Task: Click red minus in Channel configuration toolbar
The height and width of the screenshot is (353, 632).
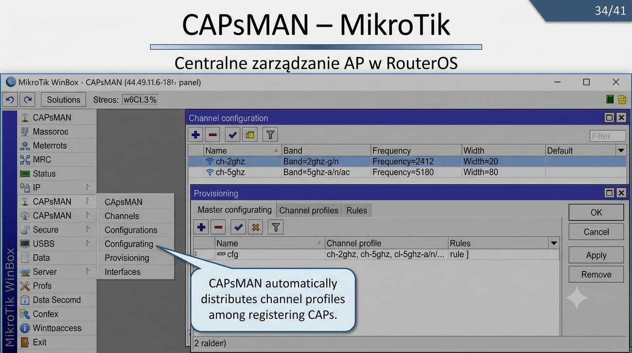Action: [x=212, y=135]
